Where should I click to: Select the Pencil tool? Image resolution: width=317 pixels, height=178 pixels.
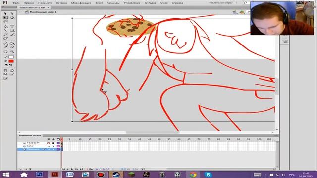[5, 34]
